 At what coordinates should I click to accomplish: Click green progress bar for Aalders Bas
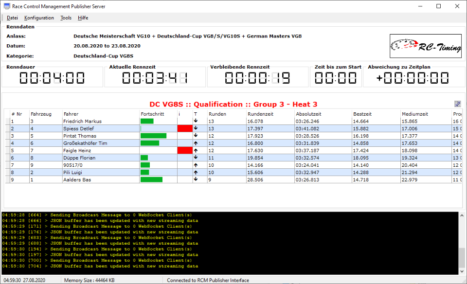(151, 179)
